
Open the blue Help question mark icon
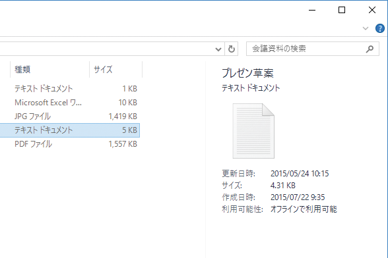click(380, 28)
